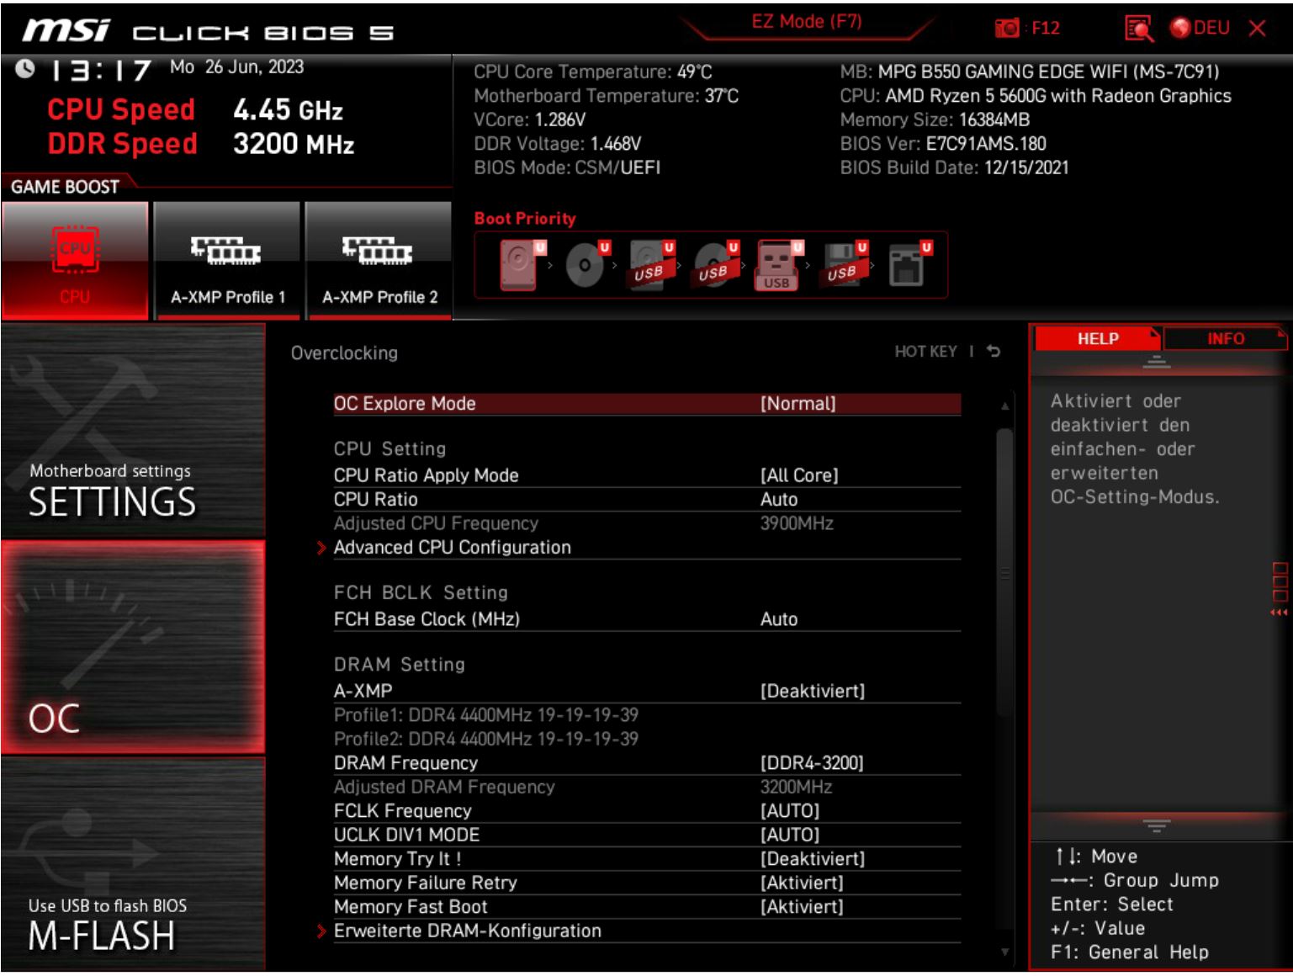1293x976 pixels.
Task: Open the BIOS search magnifier icon
Action: pyautogui.click(x=1138, y=29)
